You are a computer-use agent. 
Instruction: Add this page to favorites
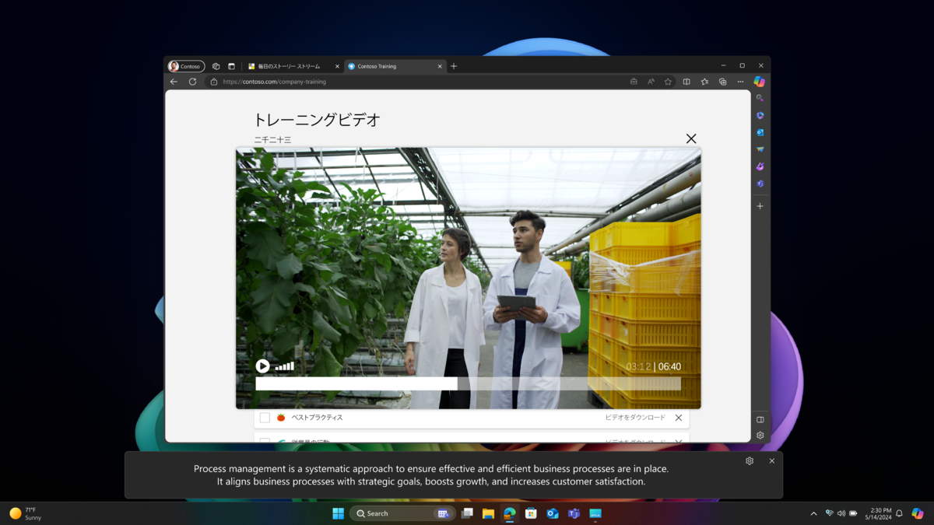click(668, 82)
